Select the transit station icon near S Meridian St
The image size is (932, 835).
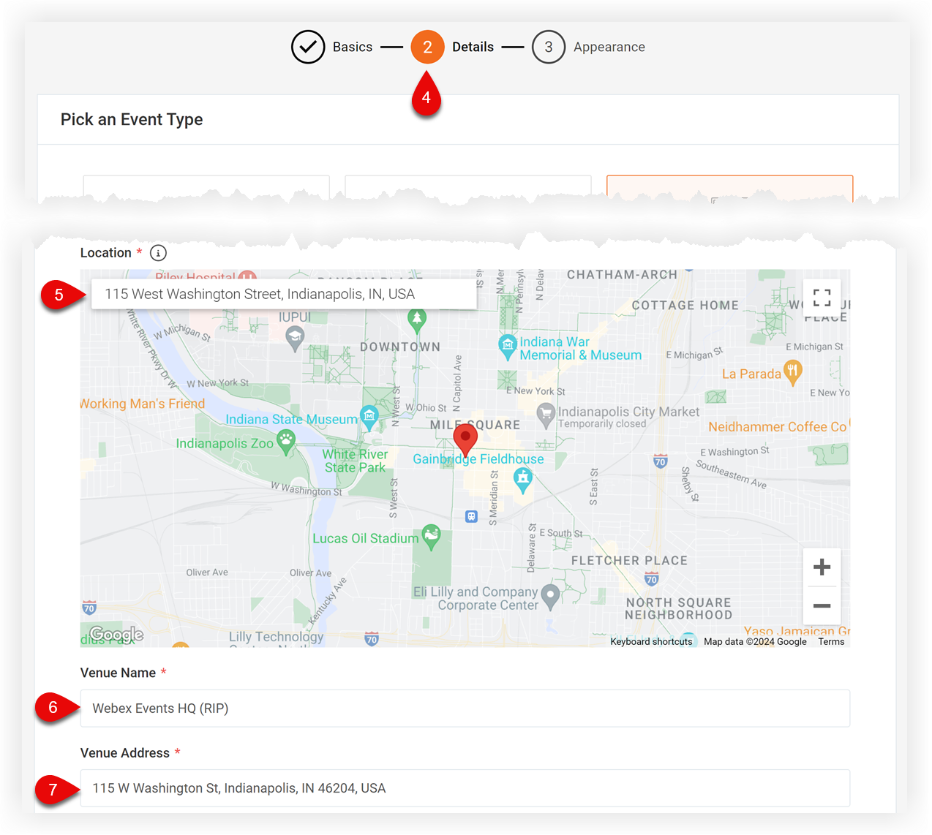coord(472,516)
